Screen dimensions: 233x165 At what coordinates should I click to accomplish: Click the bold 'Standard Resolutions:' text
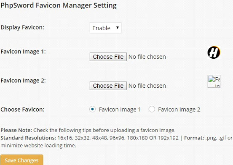[28, 138]
